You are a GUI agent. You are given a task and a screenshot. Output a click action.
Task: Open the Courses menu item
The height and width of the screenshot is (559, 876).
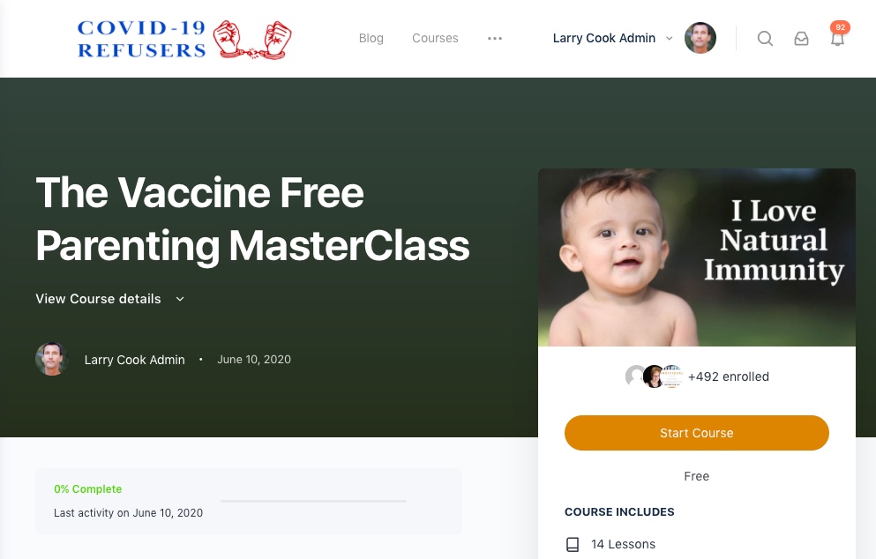click(435, 38)
